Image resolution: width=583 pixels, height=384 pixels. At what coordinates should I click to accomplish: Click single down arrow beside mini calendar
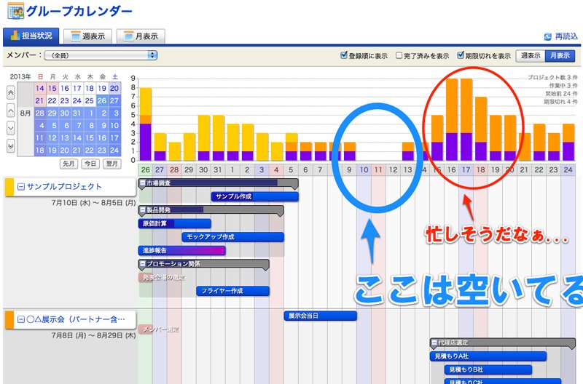[x=11, y=128]
